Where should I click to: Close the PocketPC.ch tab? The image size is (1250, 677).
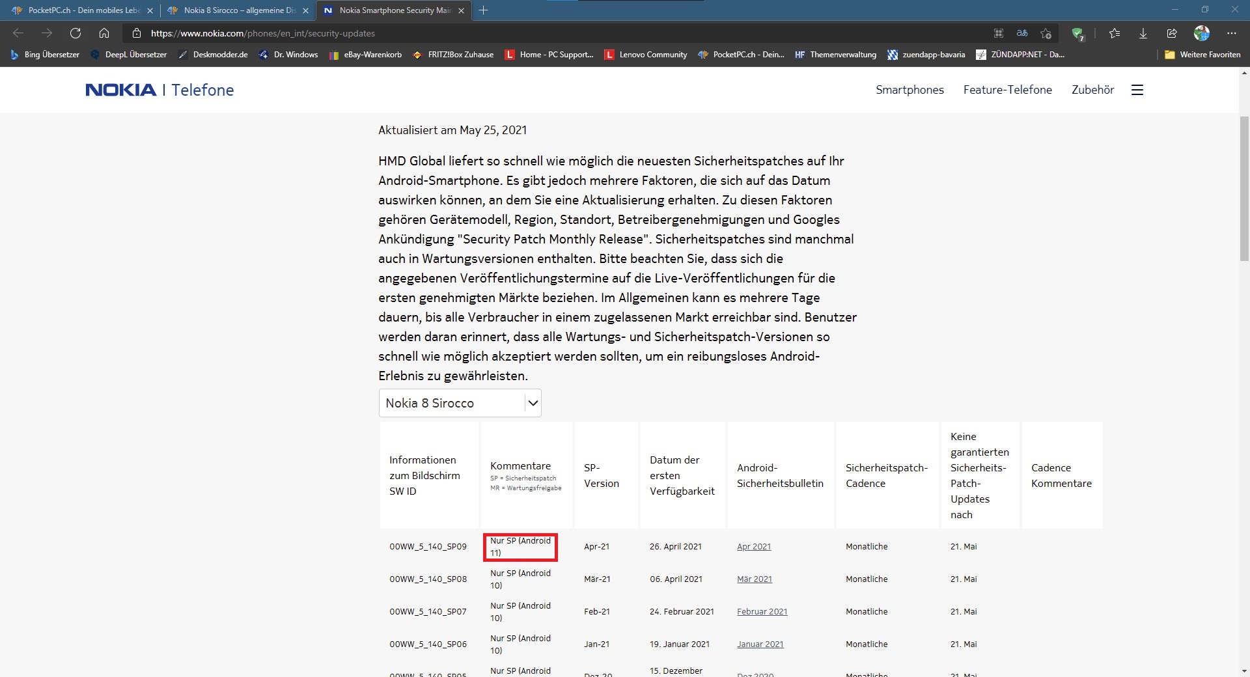click(x=150, y=10)
